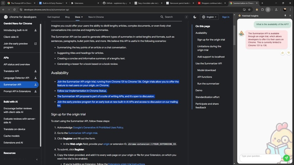This screenshot has width=294, height=165.
Task: Toggle the browser side panel button
Action: pyautogui.click(x=268, y=9)
